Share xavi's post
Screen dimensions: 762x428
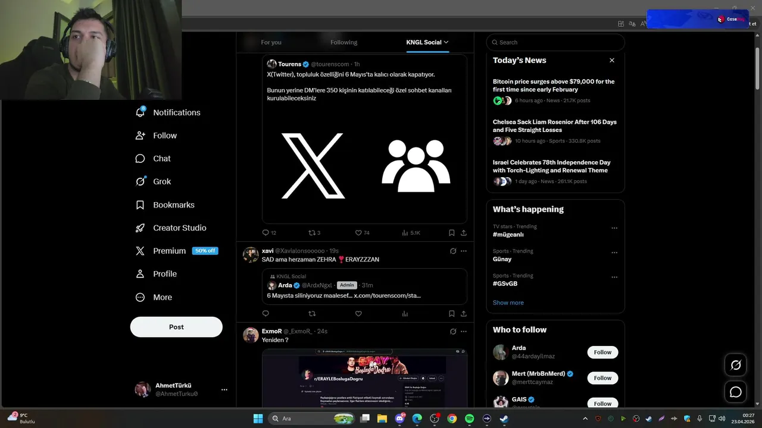(x=464, y=314)
